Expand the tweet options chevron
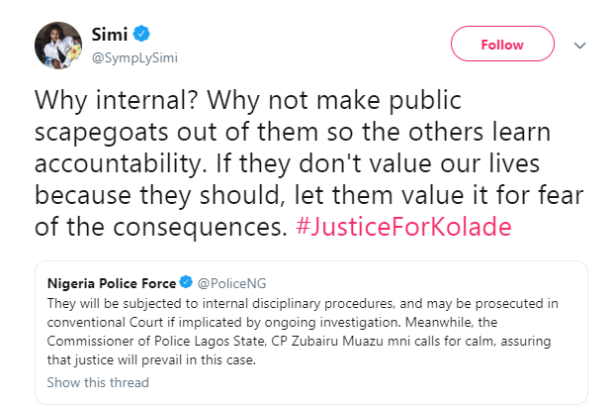The height and width of the screenshot is (405, 613). tap(580, 46)
